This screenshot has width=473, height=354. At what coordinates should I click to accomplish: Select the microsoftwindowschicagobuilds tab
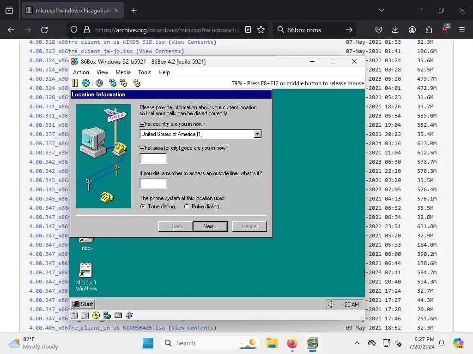pos(73,11)
